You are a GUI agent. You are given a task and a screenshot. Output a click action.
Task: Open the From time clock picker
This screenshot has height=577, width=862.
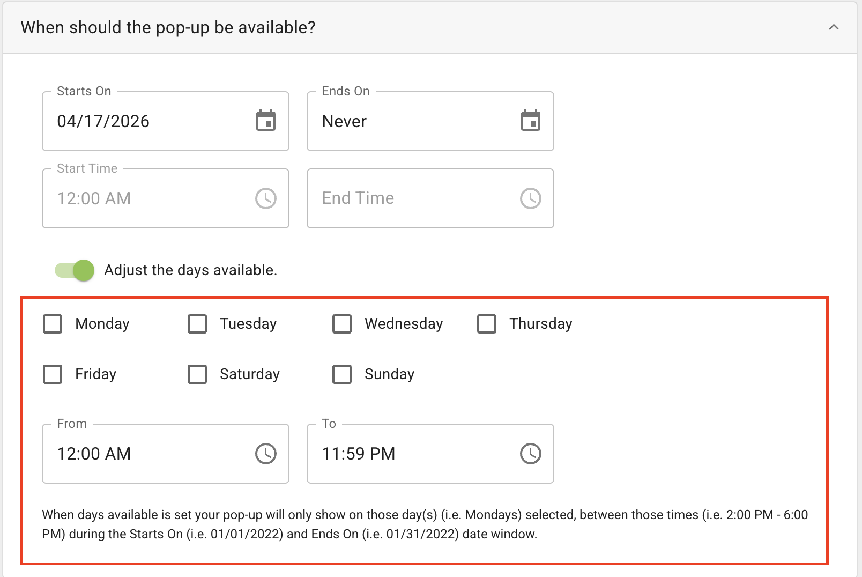point(265,454)
